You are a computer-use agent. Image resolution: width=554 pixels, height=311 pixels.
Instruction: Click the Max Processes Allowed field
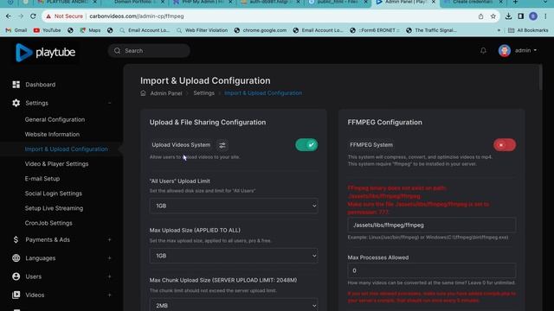tap(431, 270)
